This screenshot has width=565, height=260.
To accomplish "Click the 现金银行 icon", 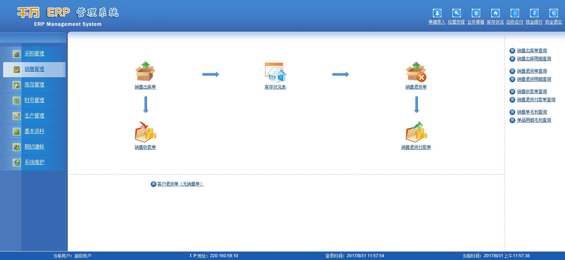I will (x=534, y=13).
